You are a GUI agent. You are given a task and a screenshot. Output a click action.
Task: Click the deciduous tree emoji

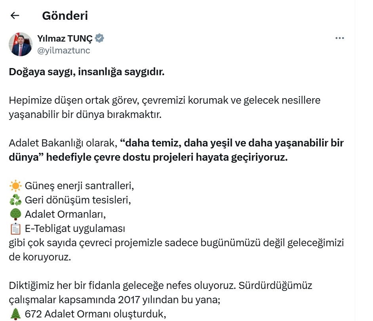(15, 214)
